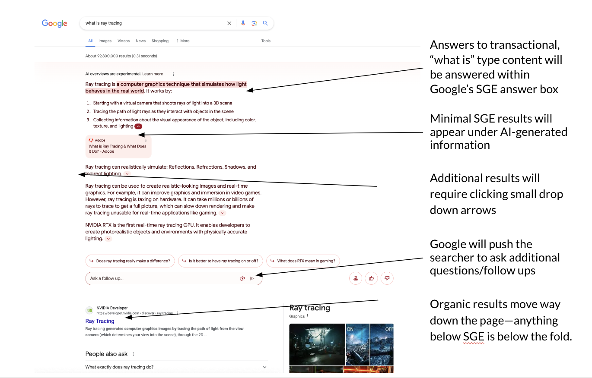Ask 'What does RTX mean in gaming?'
592x378 pixels.
tap(303, 261)
